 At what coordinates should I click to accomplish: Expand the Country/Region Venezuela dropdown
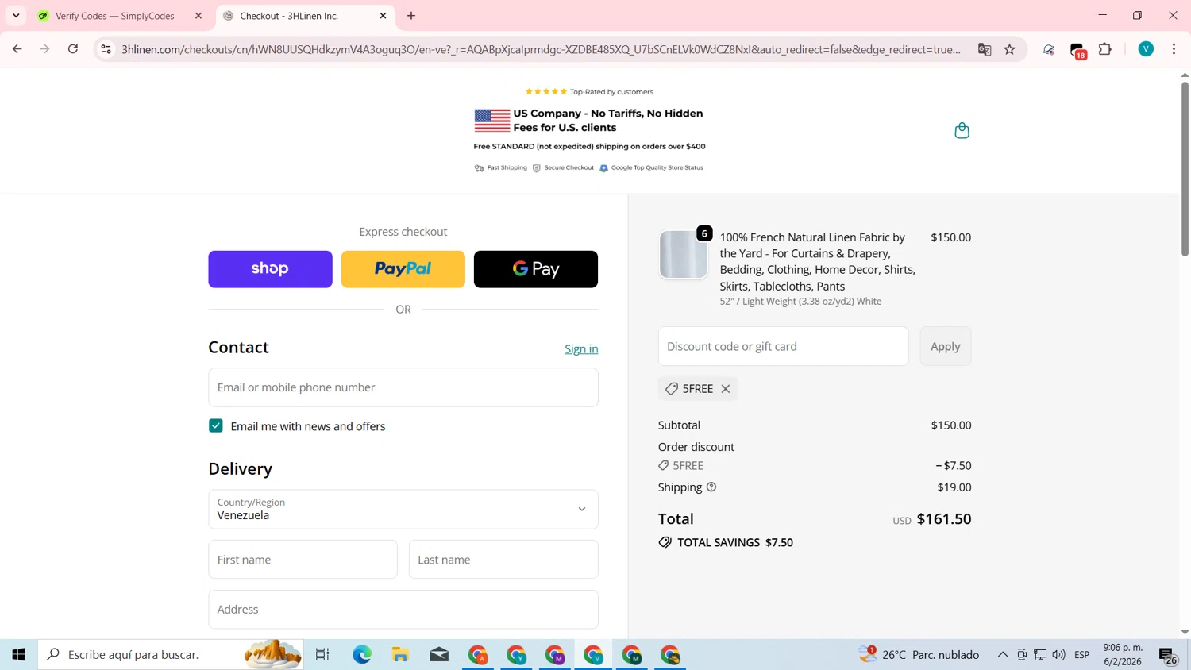tap(403, 510)
